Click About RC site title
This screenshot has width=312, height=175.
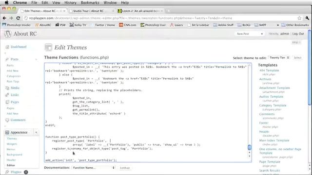25,34
